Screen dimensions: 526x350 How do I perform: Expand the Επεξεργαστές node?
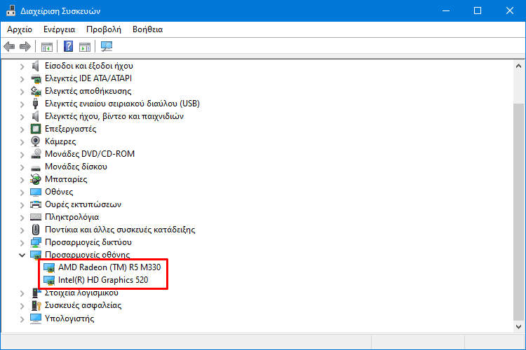tap(22, 129)
